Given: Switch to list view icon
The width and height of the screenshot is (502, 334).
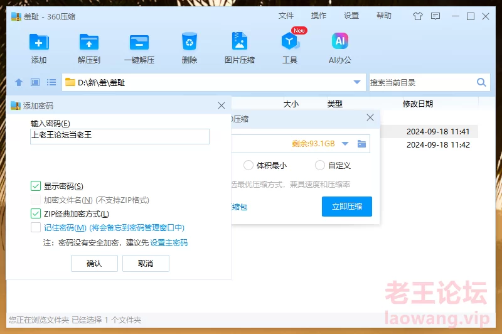Looking at the screenshot, I should [51, 82].
